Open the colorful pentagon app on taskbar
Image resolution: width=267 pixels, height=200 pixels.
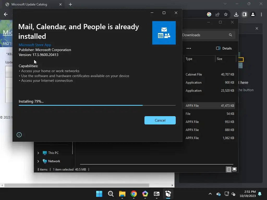tap(145, 194)
